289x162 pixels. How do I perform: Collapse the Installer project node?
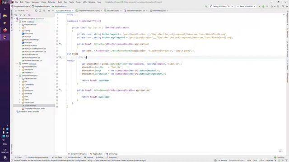click(18, 63)
